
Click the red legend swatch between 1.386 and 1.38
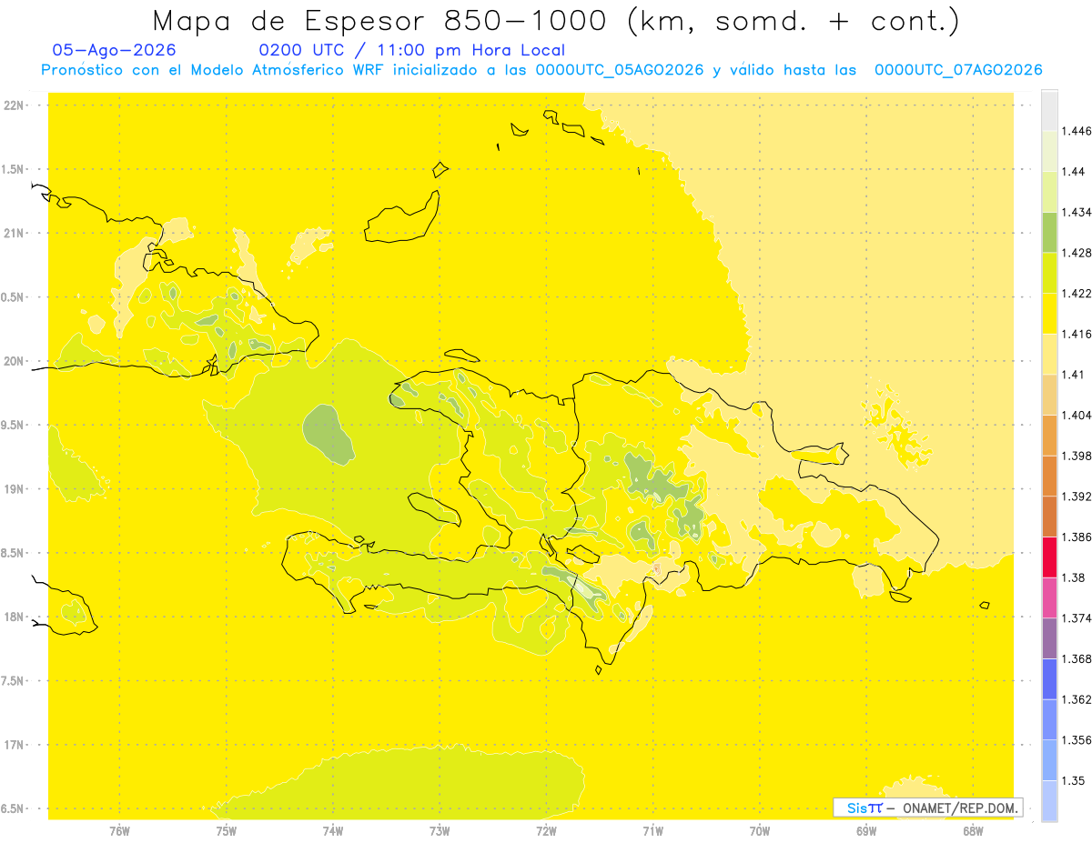pyautogui.click(x=1049, y=557)
